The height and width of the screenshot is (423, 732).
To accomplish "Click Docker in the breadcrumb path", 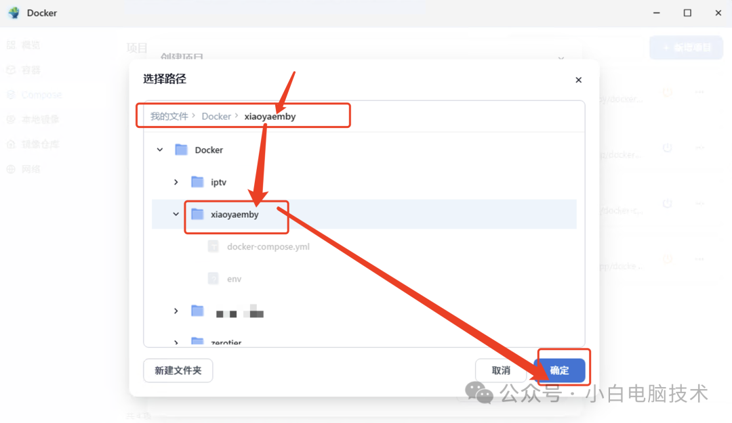I will (x=216, y=116).
